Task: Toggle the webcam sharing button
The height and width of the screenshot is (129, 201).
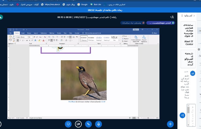Action: (x=78, y=124)
